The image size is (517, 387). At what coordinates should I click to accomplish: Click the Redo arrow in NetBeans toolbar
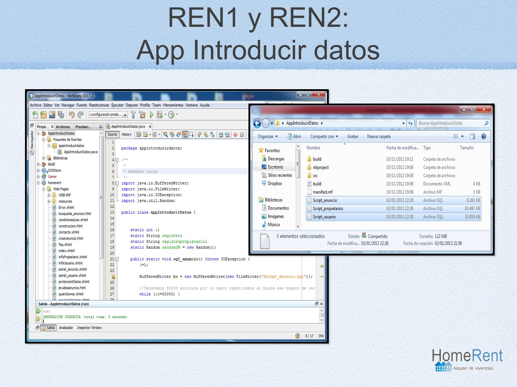pos(80,115)
